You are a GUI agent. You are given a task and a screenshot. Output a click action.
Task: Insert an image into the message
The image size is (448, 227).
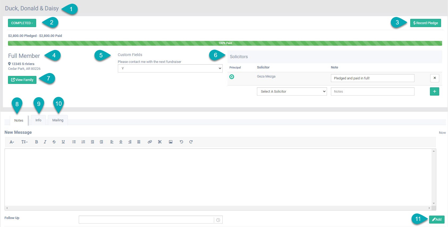[171, 142]
